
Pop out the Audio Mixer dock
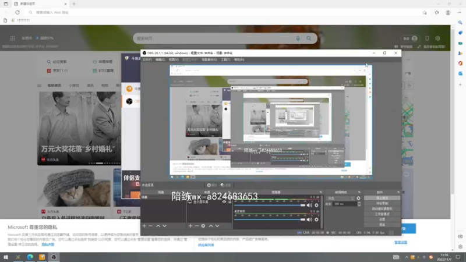click(321, 192)
